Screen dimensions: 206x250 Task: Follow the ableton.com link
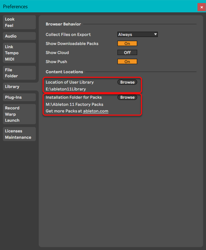(96, 111)
